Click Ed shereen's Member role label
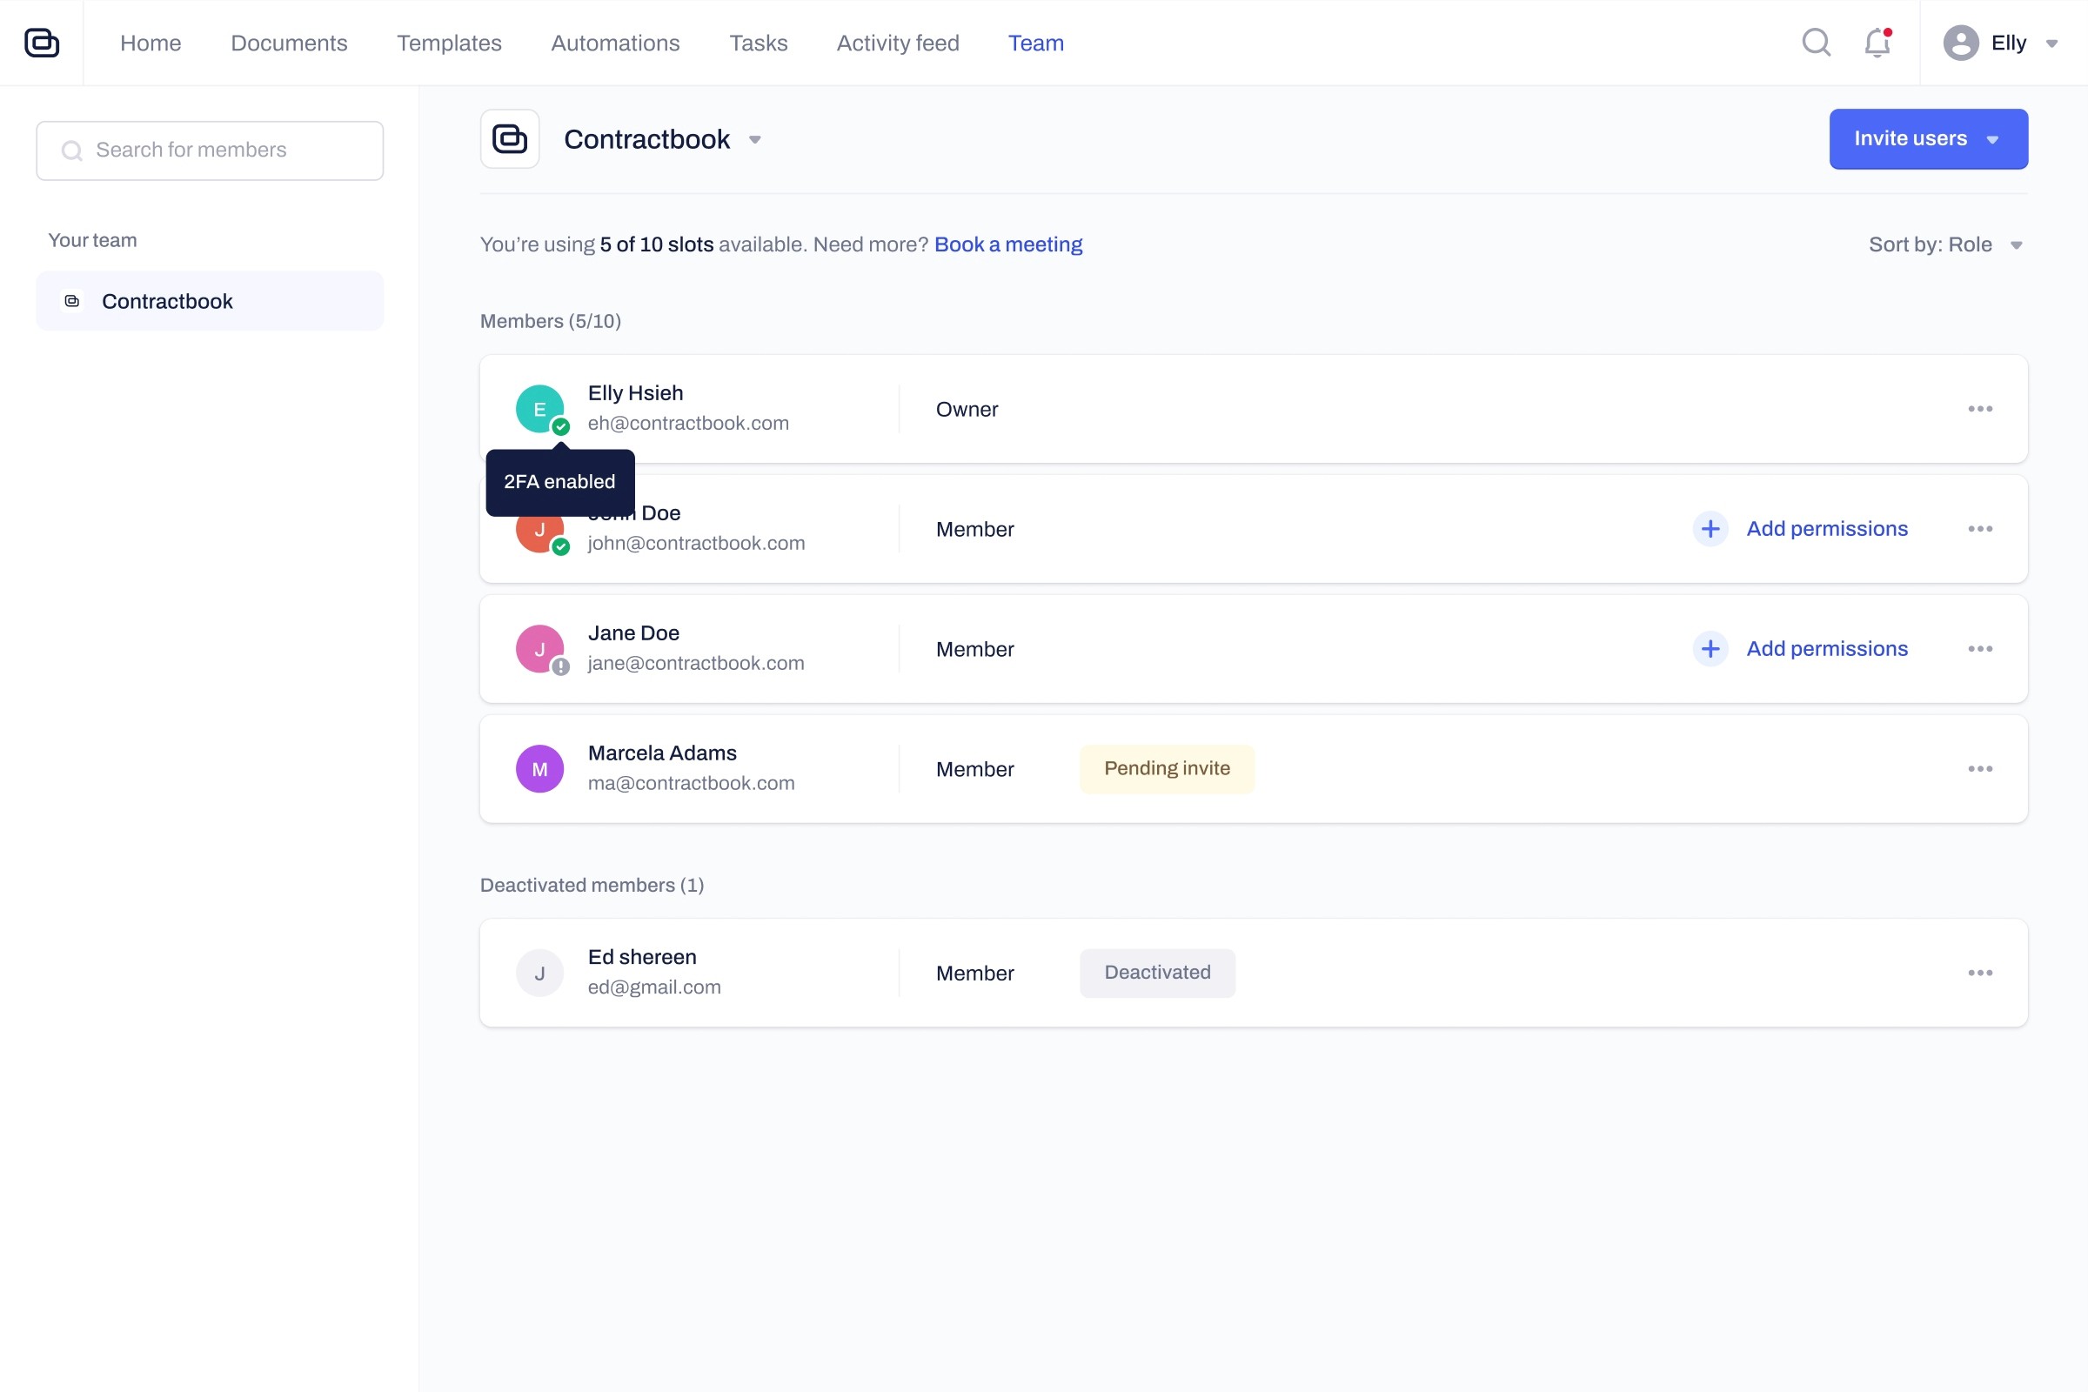 (x=974, y=973)
